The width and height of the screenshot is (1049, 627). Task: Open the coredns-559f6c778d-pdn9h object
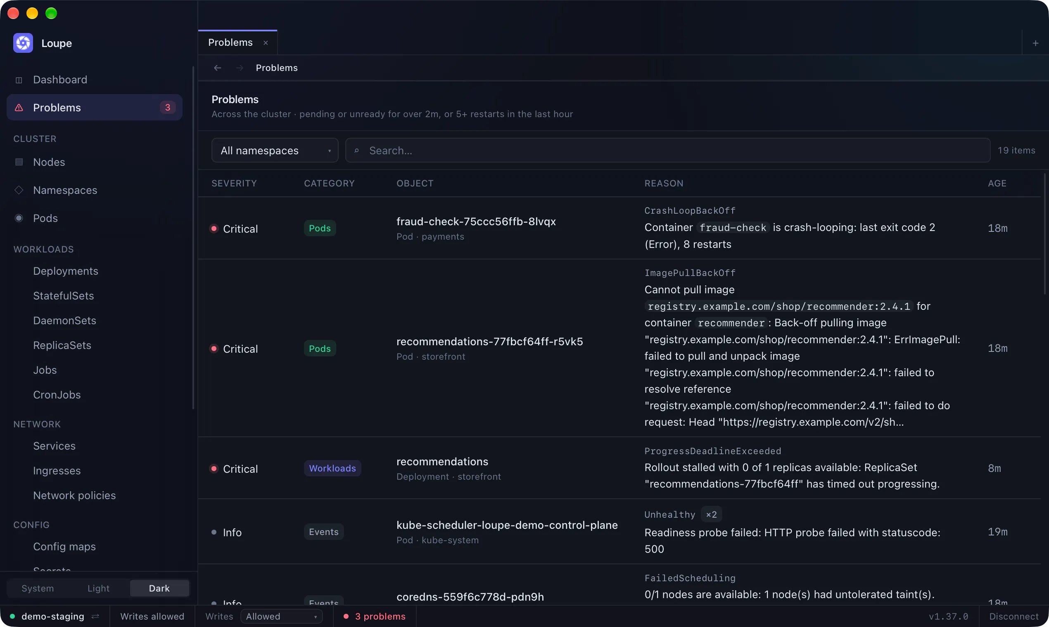point(470,596)
